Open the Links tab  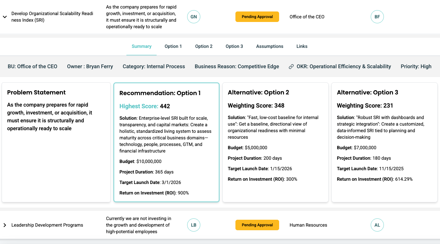[x=302, y=46]
